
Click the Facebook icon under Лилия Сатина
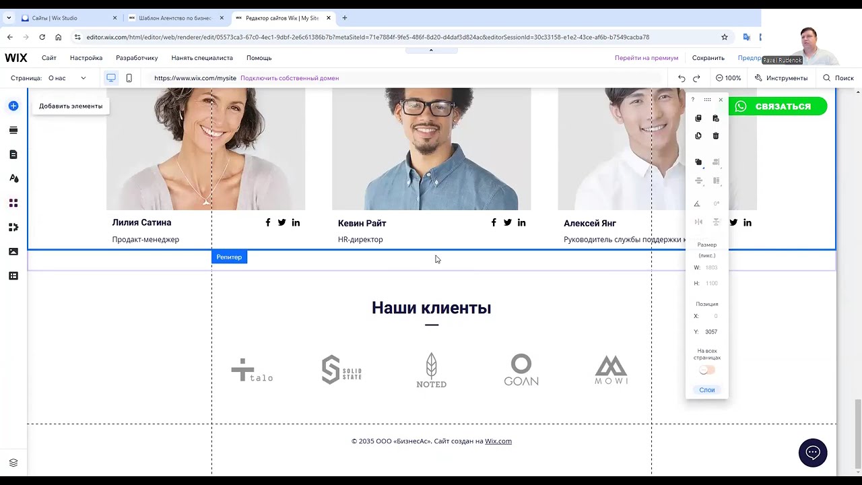pos(268,222)
